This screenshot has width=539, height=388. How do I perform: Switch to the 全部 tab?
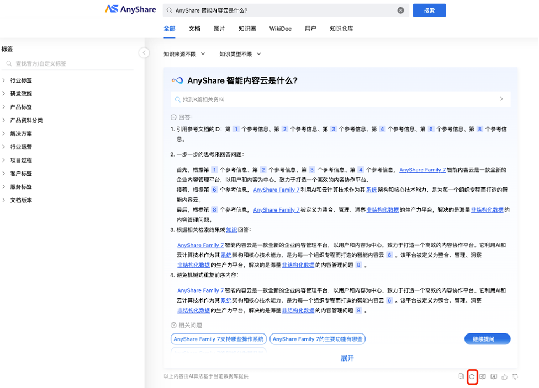170,29
